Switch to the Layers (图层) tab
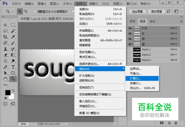The image size is (185, 127). tap(132, 21)
